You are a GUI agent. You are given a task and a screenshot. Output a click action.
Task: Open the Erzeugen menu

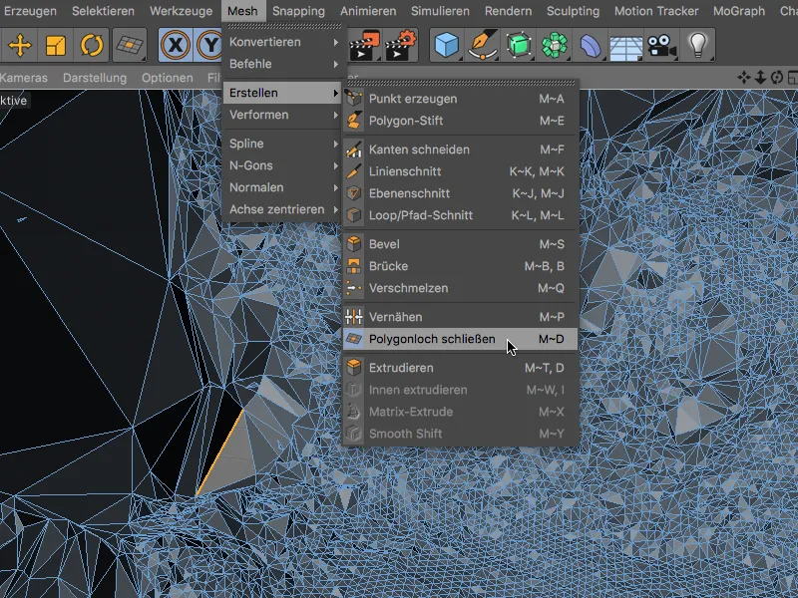30,11
